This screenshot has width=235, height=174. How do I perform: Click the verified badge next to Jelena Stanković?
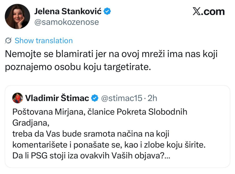(107, 11)
